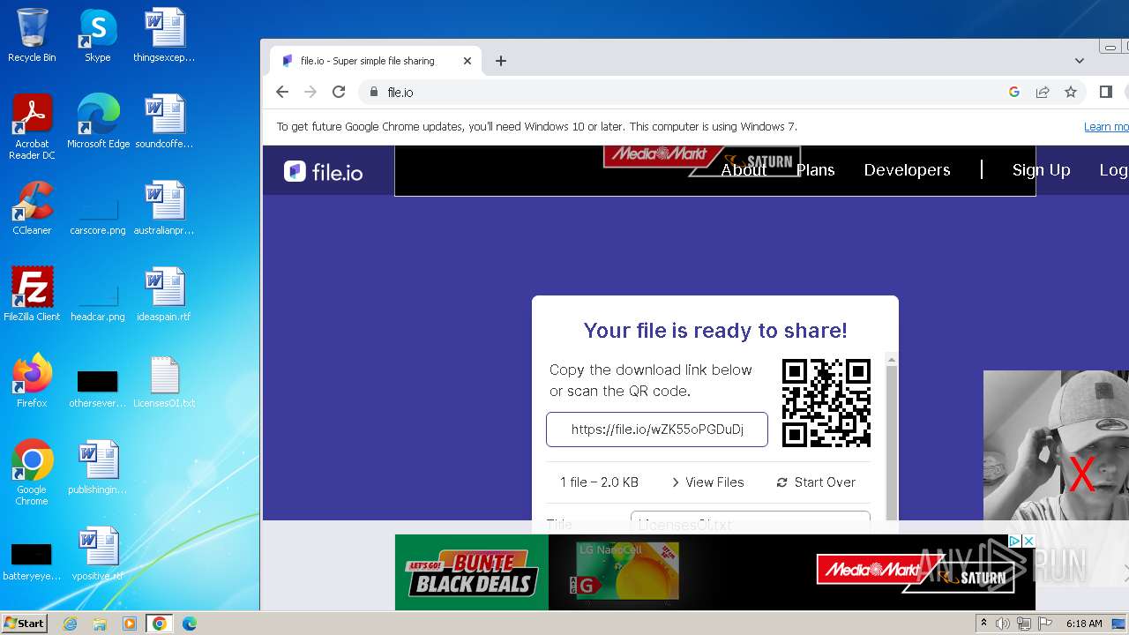Click Sign Up in file.io header
Screen dimensions: 1129x635
(x=1041, y=170)
